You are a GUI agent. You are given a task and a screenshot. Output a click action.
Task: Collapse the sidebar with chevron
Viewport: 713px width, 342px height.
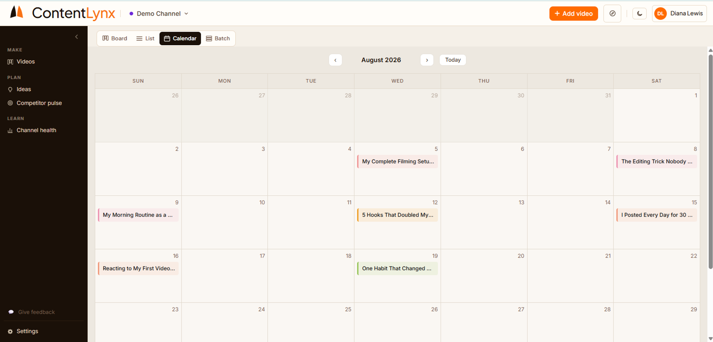click(76, 37)
